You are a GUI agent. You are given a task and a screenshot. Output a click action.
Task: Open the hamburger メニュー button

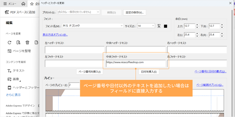pos(10,4)
